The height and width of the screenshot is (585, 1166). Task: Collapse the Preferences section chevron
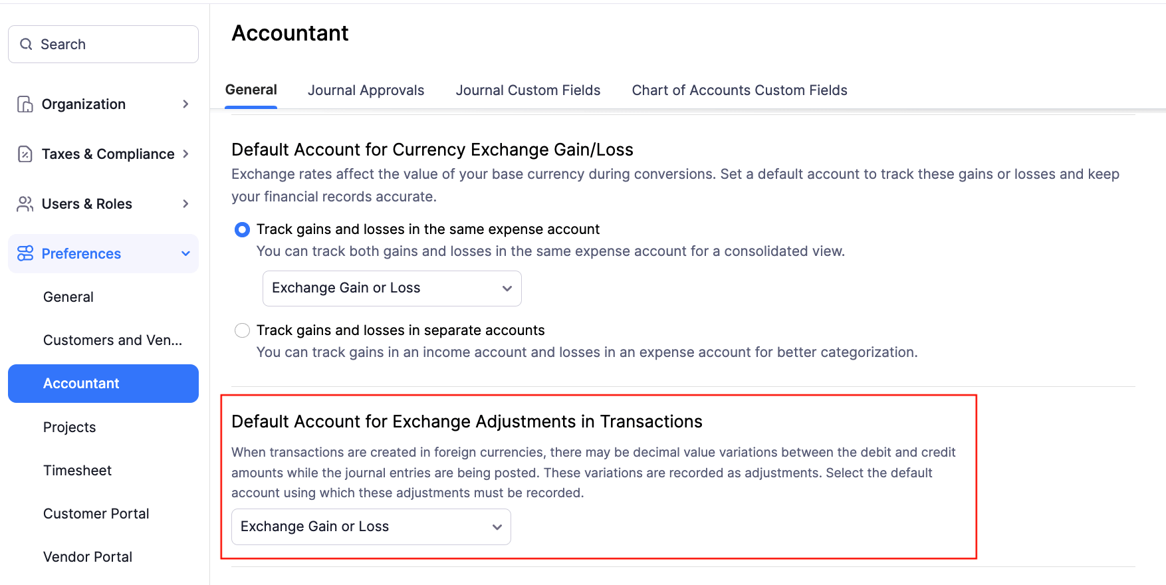[185, 253]
